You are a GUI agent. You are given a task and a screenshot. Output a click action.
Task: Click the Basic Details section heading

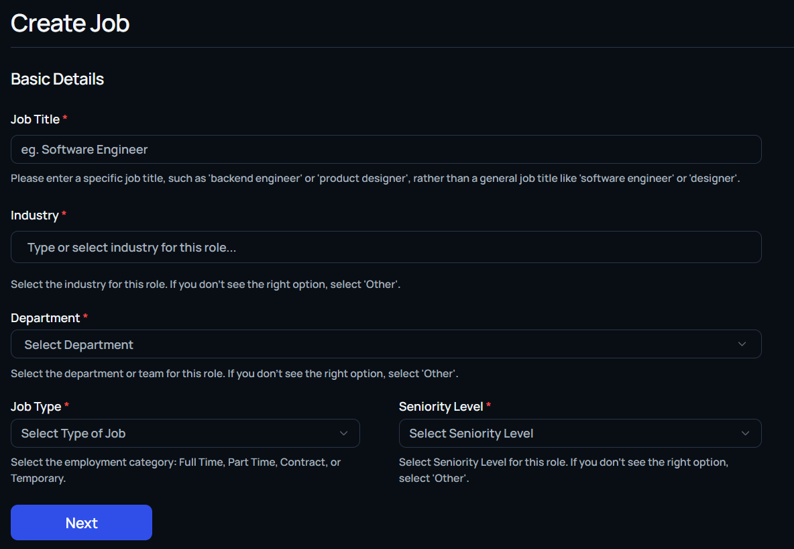(x=58, y=79)
